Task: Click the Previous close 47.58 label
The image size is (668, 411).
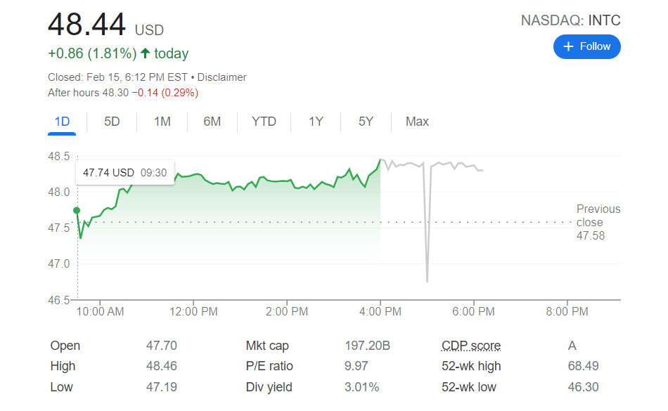Action: (x=598, y=222)
